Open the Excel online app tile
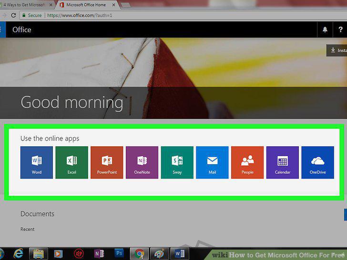347x260 pixels. point(71,162)
